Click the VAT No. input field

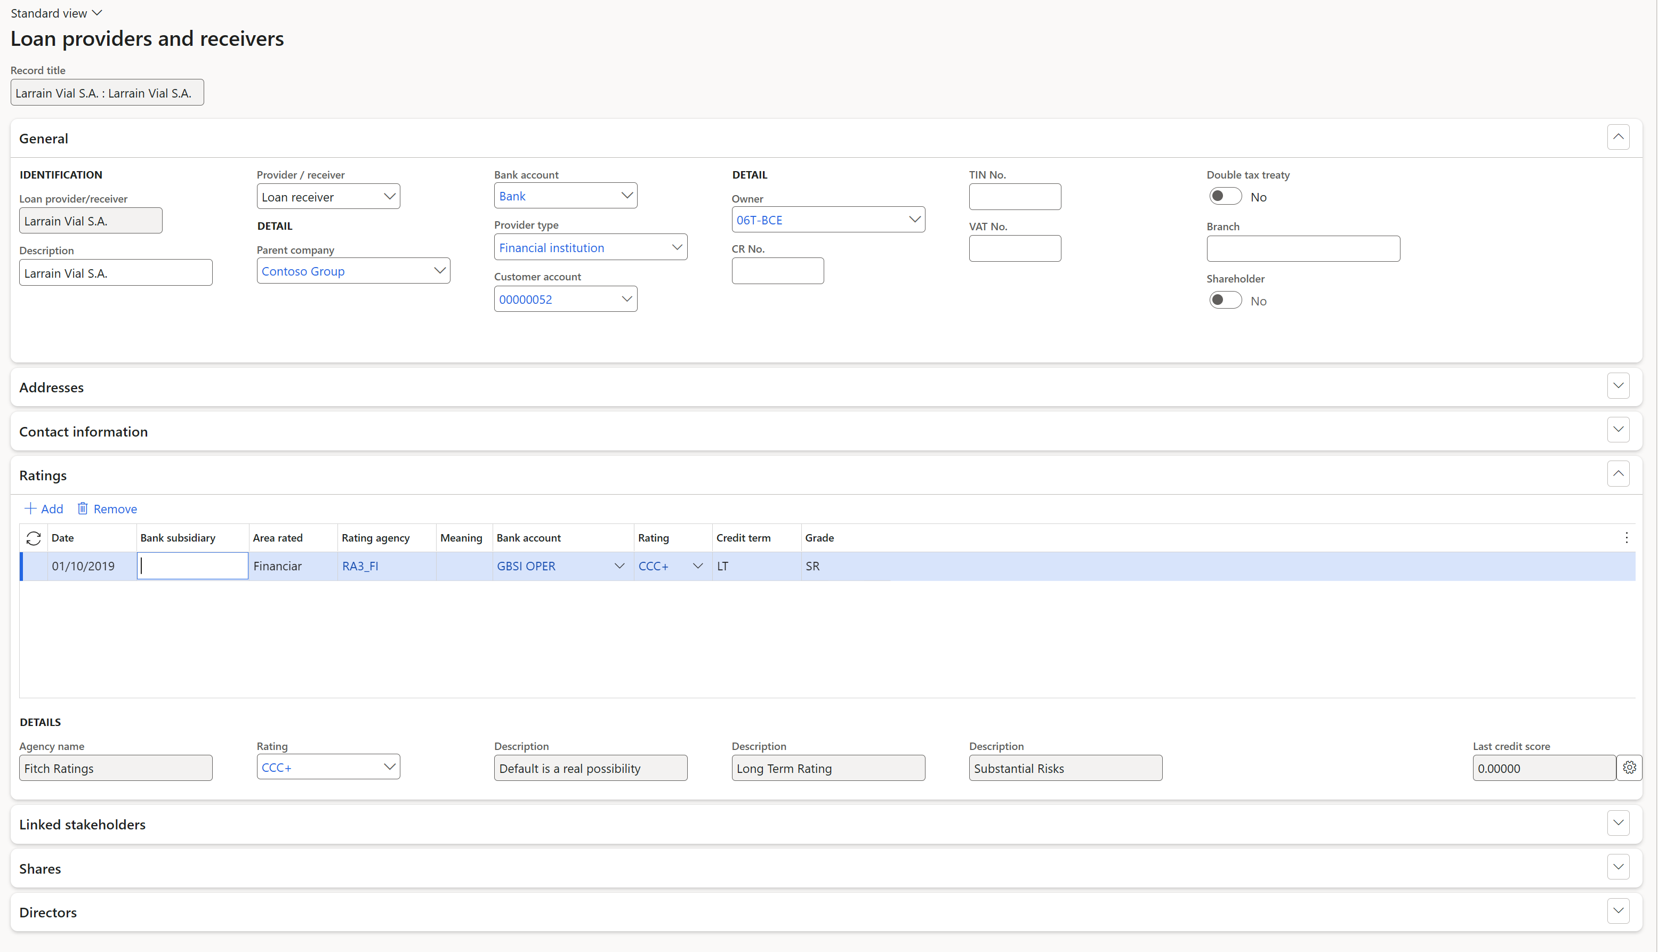tap(1015, 248)
